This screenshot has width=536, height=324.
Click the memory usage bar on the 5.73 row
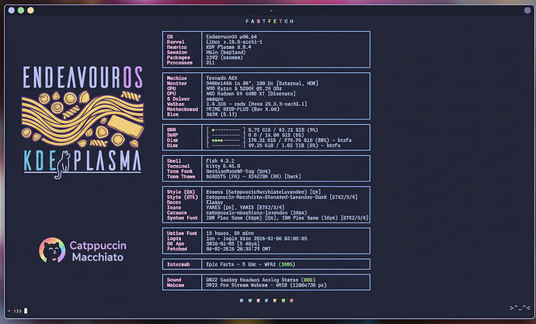tap(226, 130)
